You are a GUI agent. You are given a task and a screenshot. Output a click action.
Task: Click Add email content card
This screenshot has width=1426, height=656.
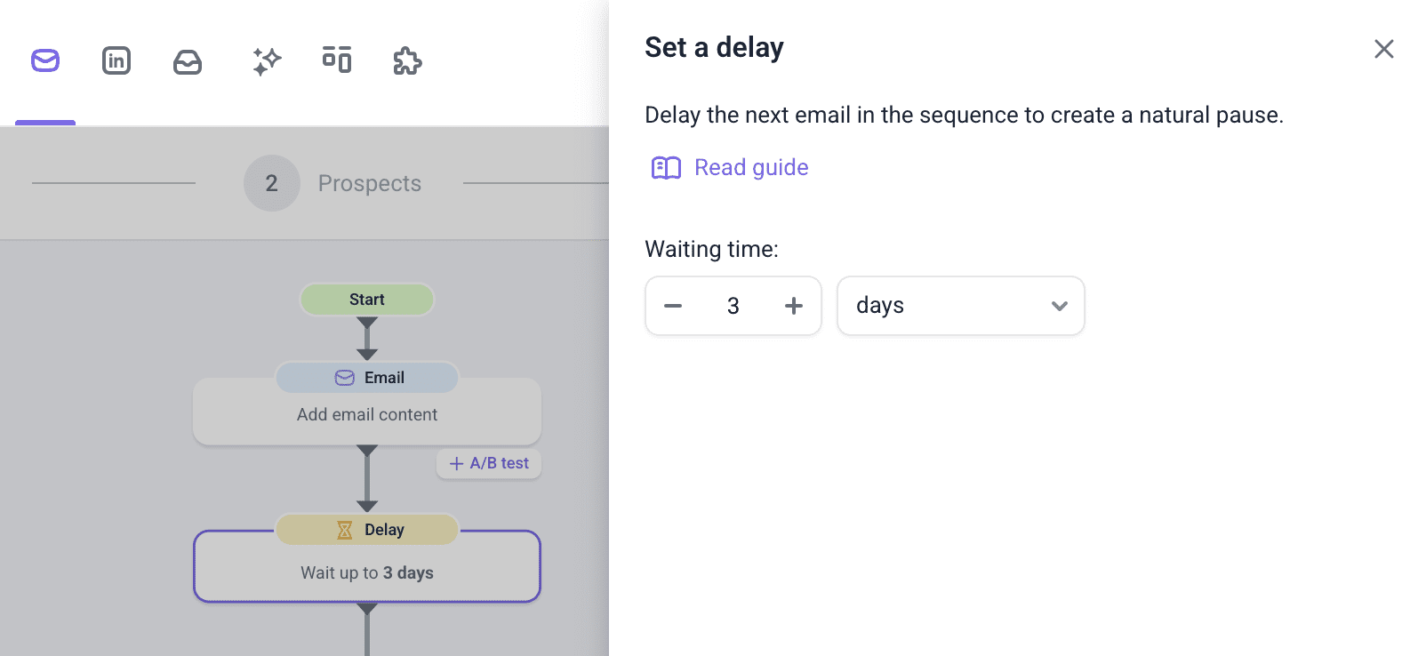click(367, 415)
